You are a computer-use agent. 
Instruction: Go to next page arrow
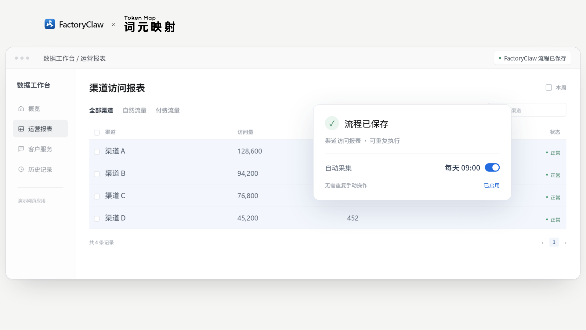click(566, 243)
